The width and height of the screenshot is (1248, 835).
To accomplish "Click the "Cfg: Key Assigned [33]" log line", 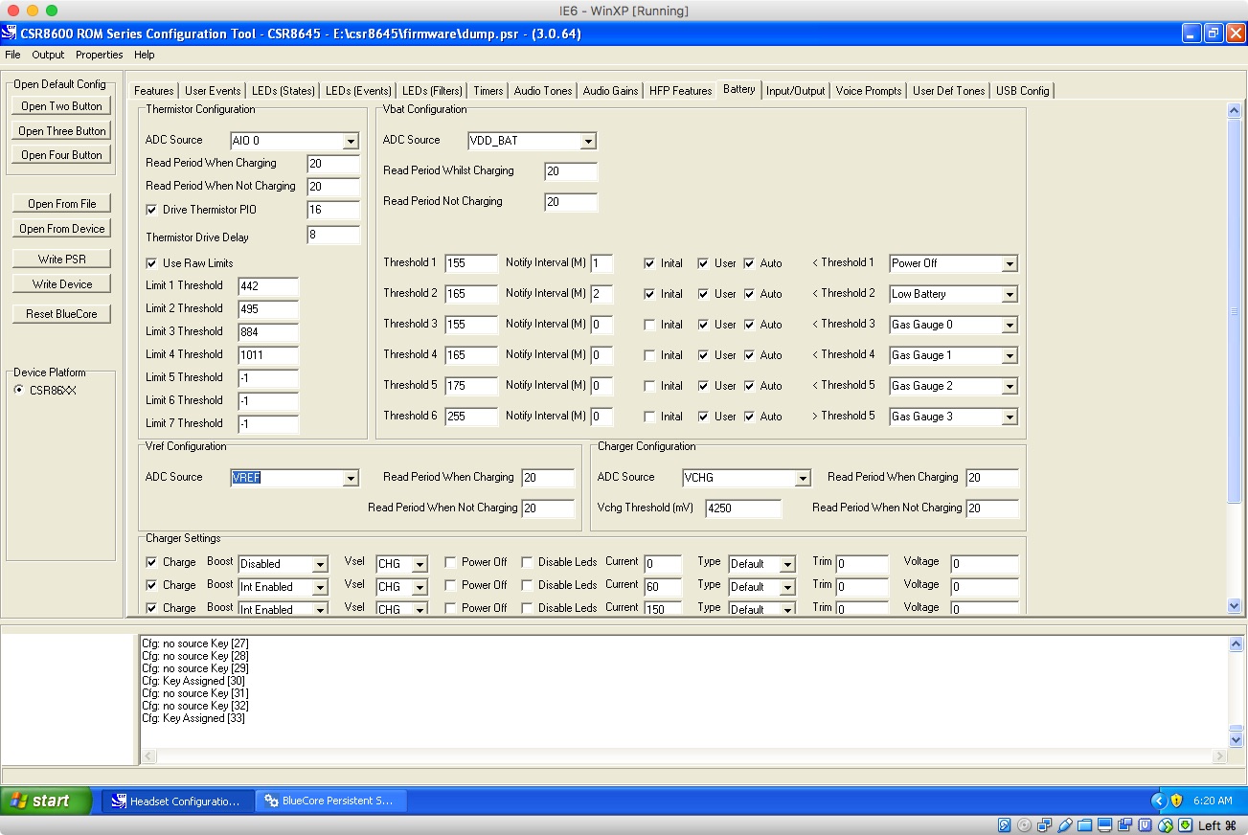I will (193, 718).
